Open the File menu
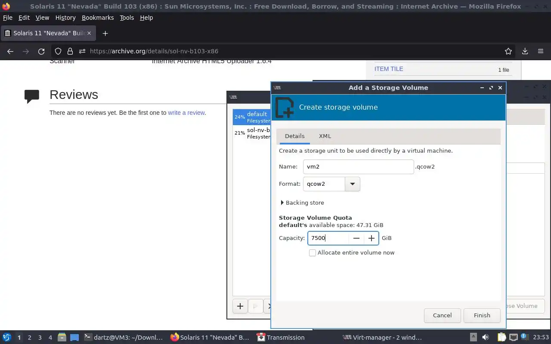Screen dimensions: 551x344 point(8,18)
